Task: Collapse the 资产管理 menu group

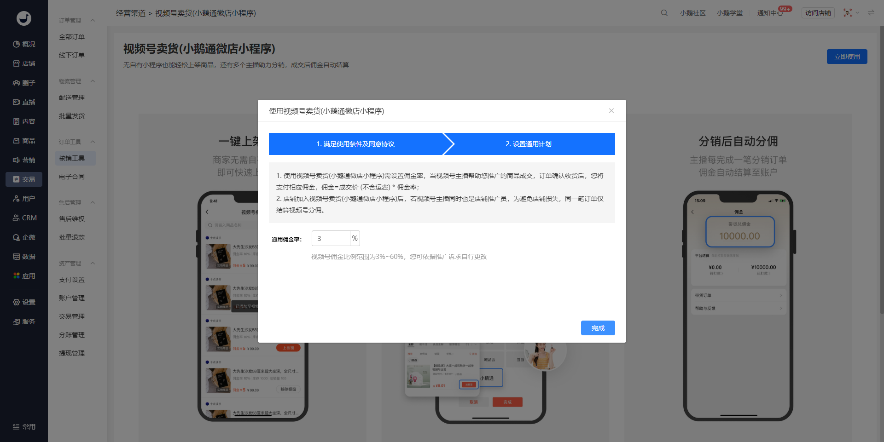Action: (93, 263)
